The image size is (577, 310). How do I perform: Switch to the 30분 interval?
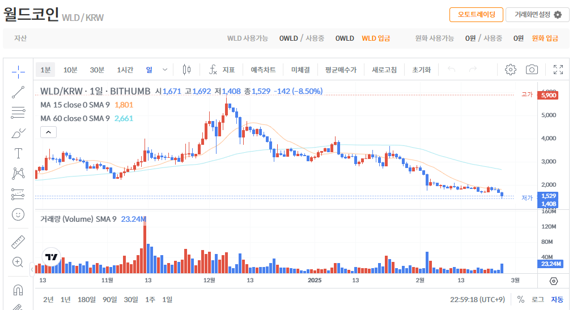pos(97,70)
